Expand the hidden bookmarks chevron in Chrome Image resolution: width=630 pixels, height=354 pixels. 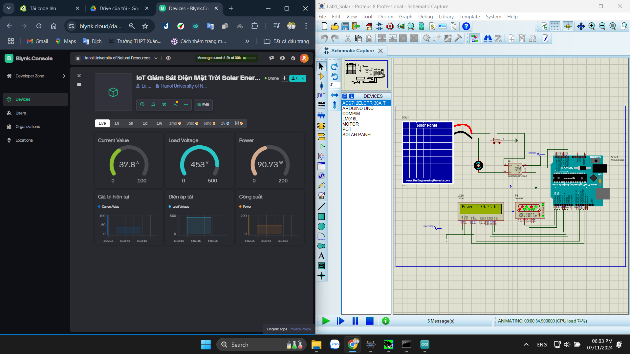(x=247, y=41)
